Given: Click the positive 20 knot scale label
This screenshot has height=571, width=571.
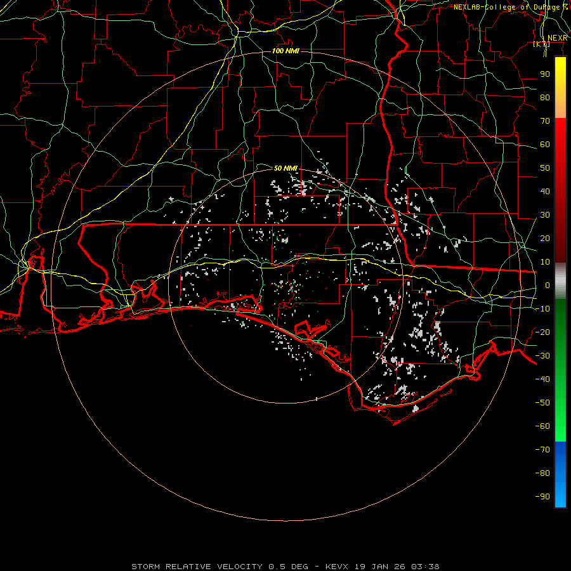Looking at the screenshot, I should (x=545, y=238).
